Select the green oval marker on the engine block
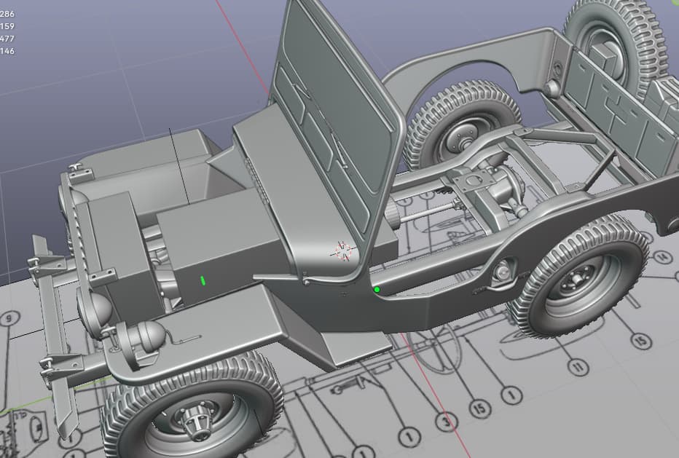 [203, 280]
